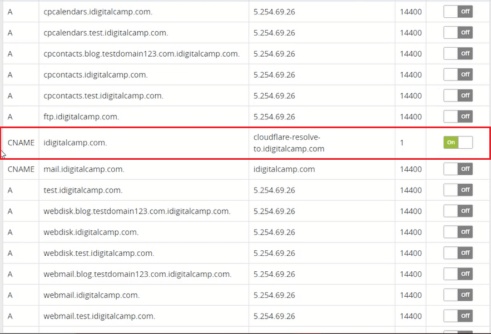This screenshot has height=334, width=491.
Task: Click the name webdisk.blog.testdomain123.com.idigitalcamp.com.
Action: click(x=137, y=211)
